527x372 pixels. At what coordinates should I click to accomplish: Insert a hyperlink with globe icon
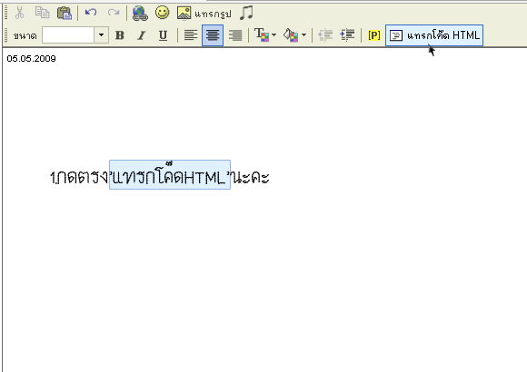tap(140, 13)
